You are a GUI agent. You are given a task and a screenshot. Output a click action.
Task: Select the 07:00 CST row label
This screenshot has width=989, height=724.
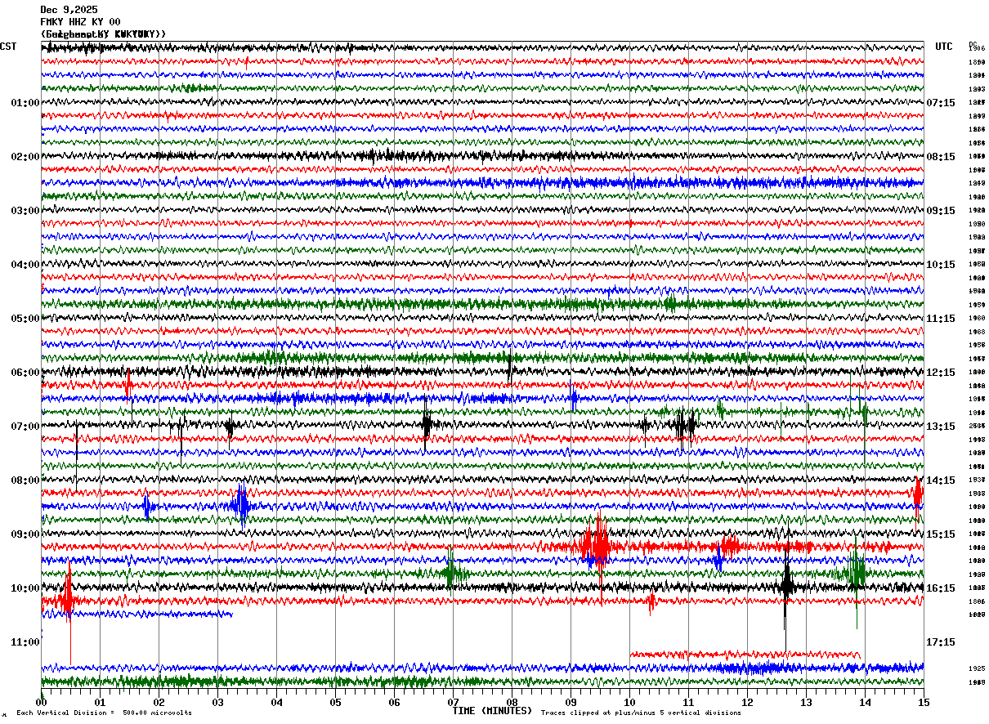click(x=25, y=427)
